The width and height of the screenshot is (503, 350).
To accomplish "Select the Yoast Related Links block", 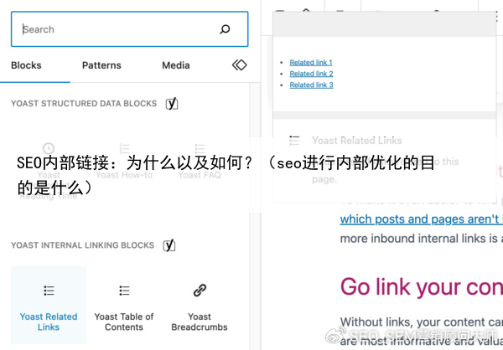I will 49,306.
